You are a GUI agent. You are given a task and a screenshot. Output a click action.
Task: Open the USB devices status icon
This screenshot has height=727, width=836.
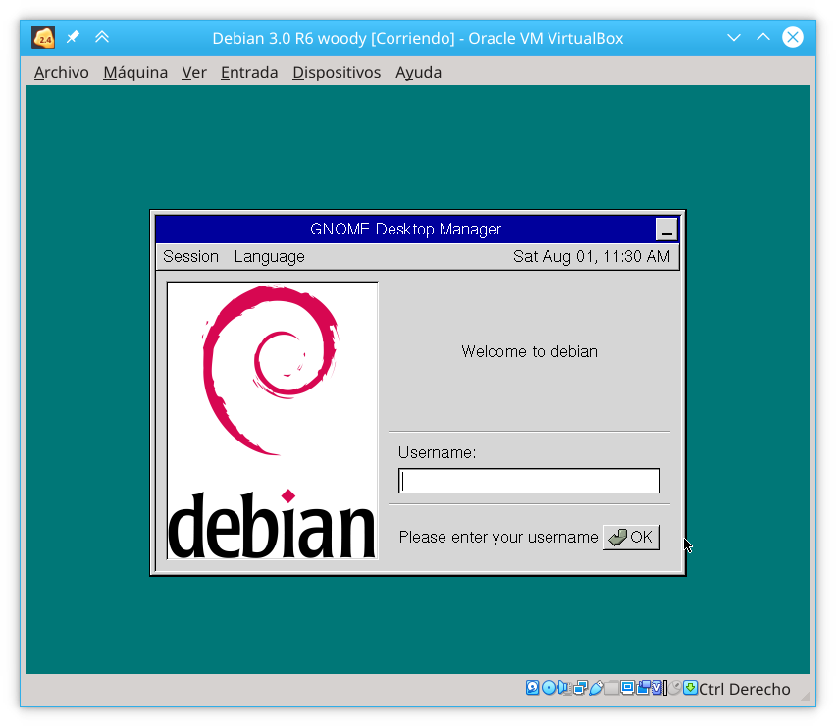(597, 688)
